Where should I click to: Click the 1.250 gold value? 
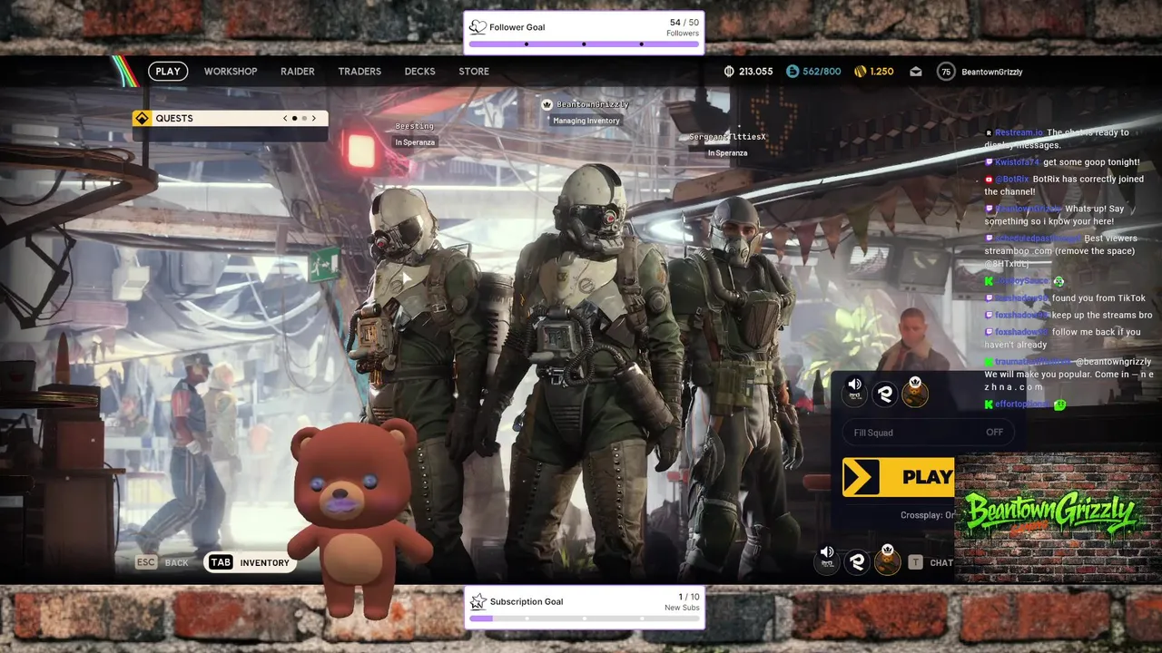point(881,72)
